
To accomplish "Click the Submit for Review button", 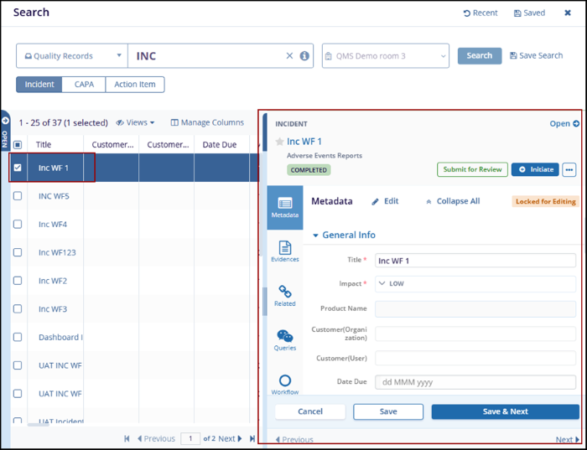I will (472, 169).
